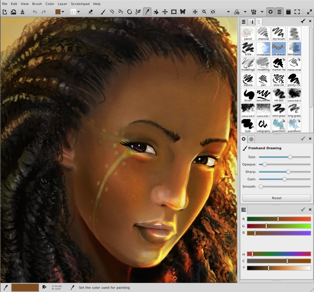Image resolution: width=314 pixels, height=292 pixels.
Task: Toggle the layers panel toolbar button
Action: tap(279, 12)
